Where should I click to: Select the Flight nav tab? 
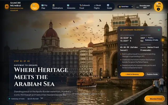pos(35,7)
